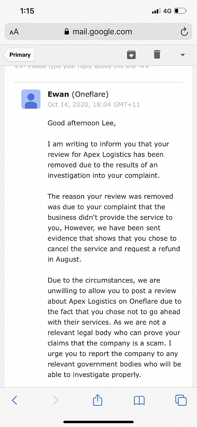Tap the sender name Ewan (Oneflare)
Screen dimensions: 197x427
click(x=78, y=94)
